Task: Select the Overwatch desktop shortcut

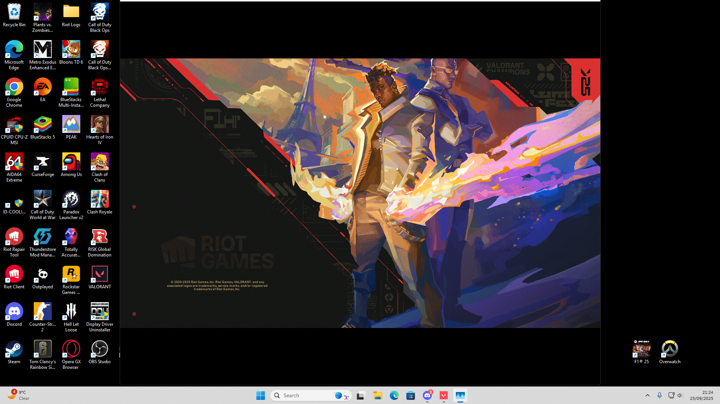Action: click(x=670, y=352)
